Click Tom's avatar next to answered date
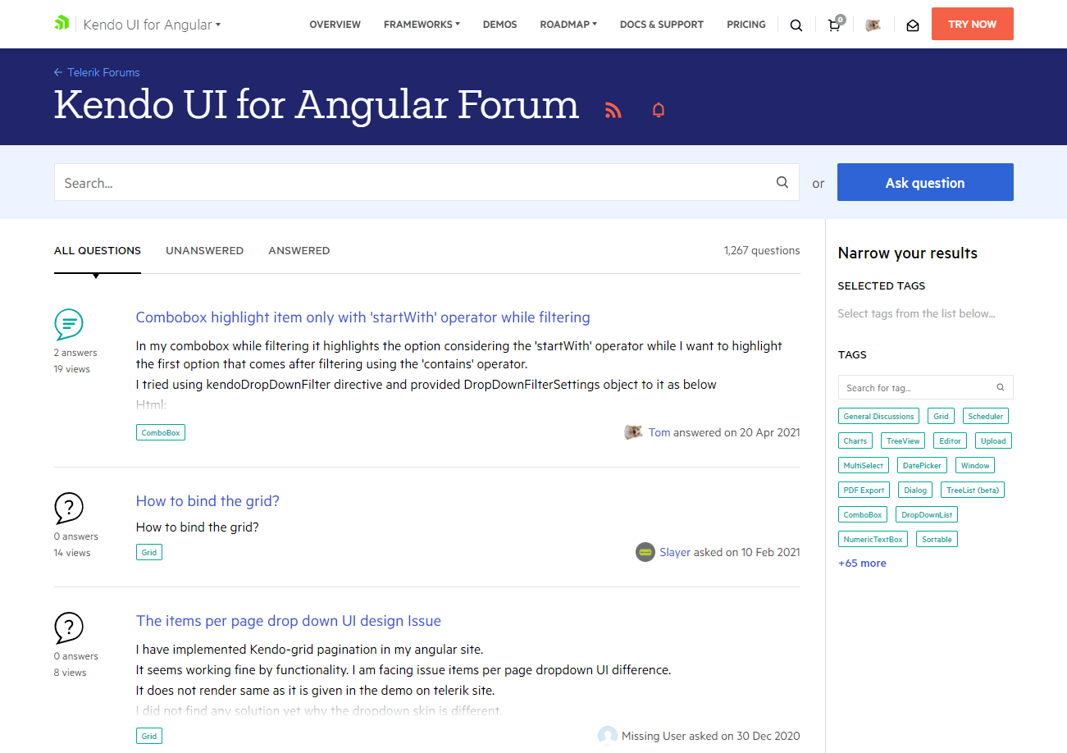The height and width of the screenshot is (753, 1067). coord(633,432)
